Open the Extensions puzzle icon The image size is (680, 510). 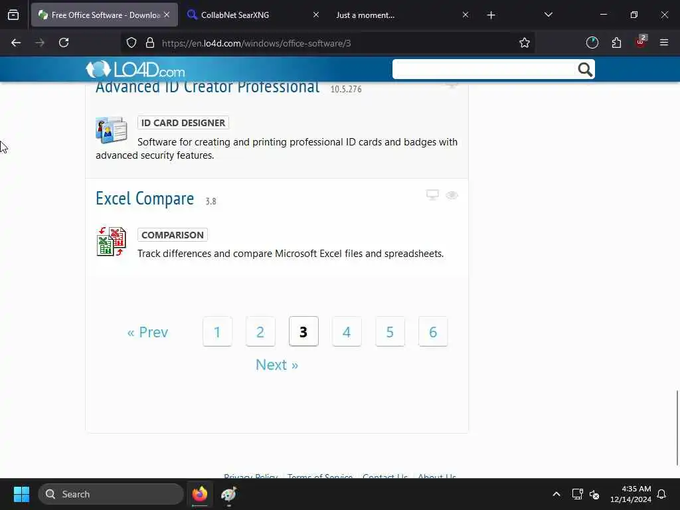[x=616, y=43]
